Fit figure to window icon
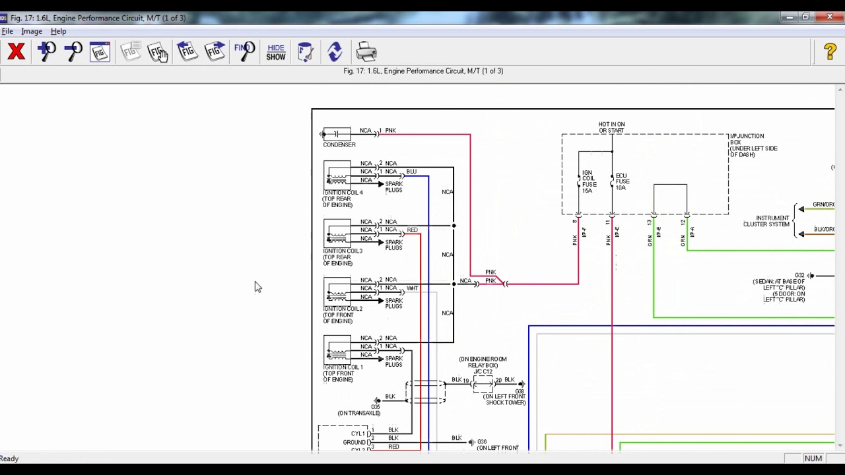Image resolution: width=845 pixels, height=475 pixels. [100, 51]
